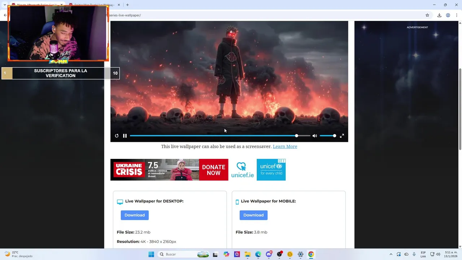Screen dimensions: 462x260
Task: Open Settings gear from the taskbar
Action: [x=300, y=254]
